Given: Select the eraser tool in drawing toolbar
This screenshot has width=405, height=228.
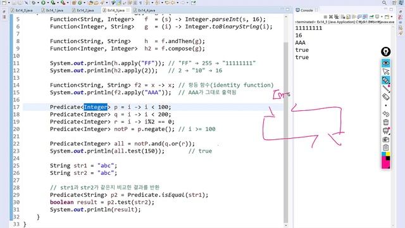Looking at the screenshot, I should coord(385,97).
